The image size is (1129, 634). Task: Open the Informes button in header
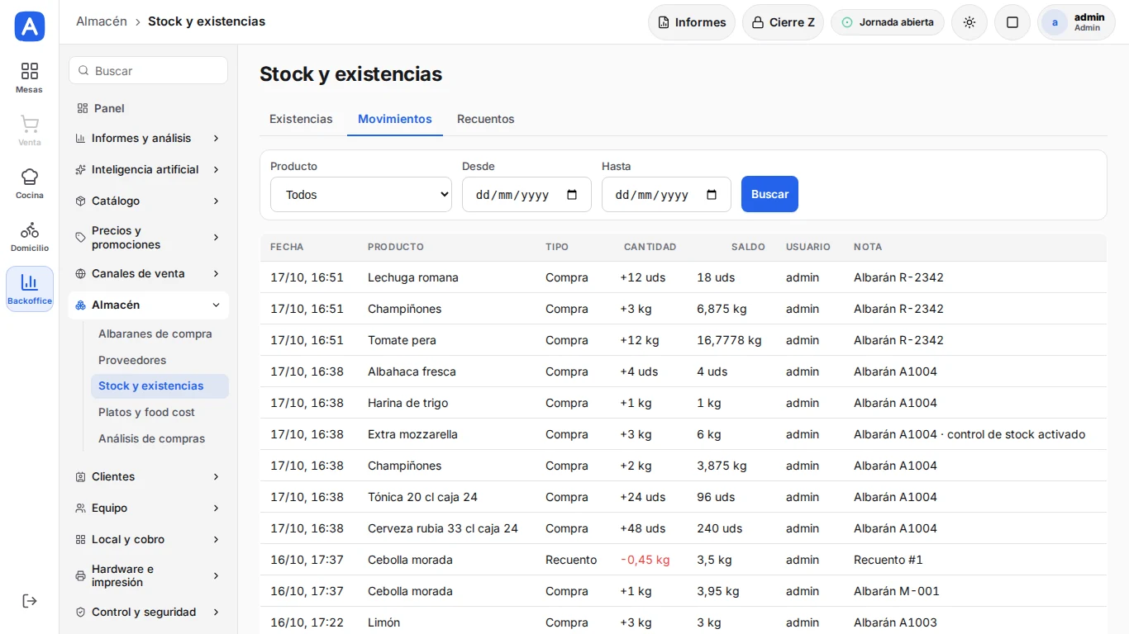(x=692, y=22)
